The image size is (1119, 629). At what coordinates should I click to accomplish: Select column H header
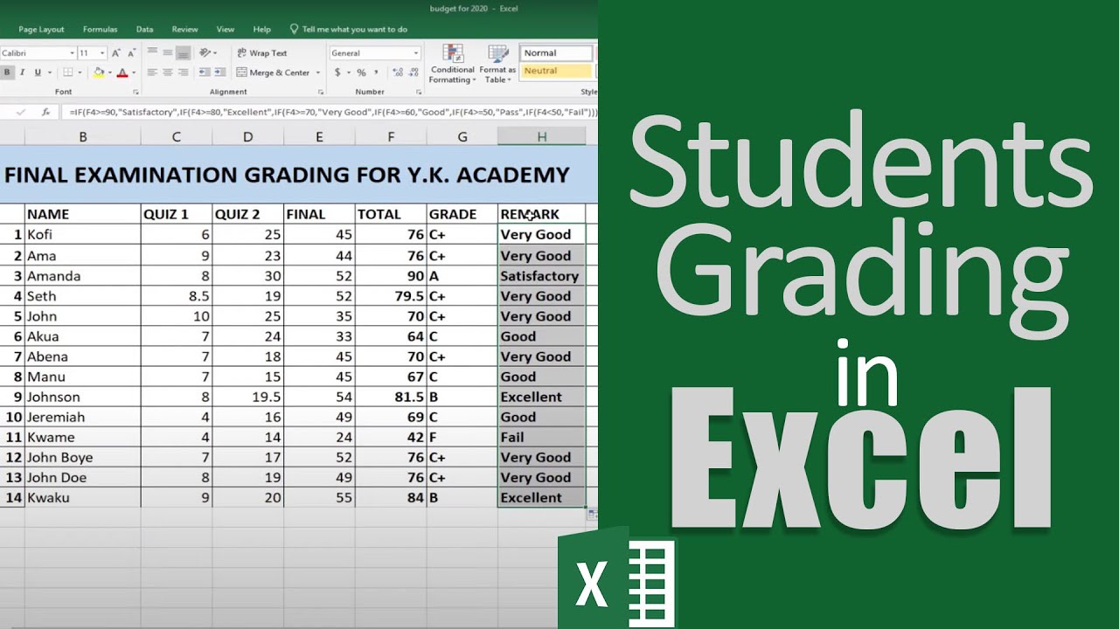pos(542,136)
